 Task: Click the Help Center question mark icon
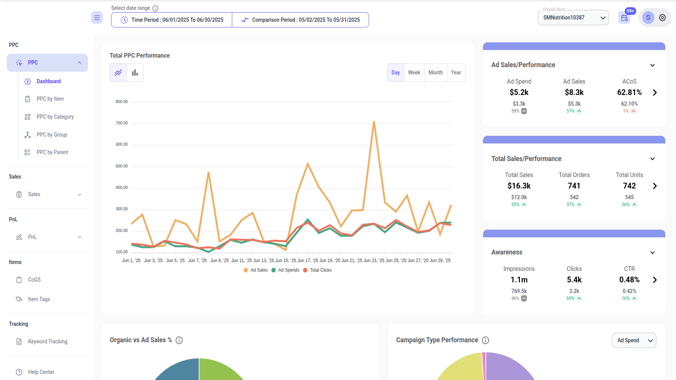point(19,372)
